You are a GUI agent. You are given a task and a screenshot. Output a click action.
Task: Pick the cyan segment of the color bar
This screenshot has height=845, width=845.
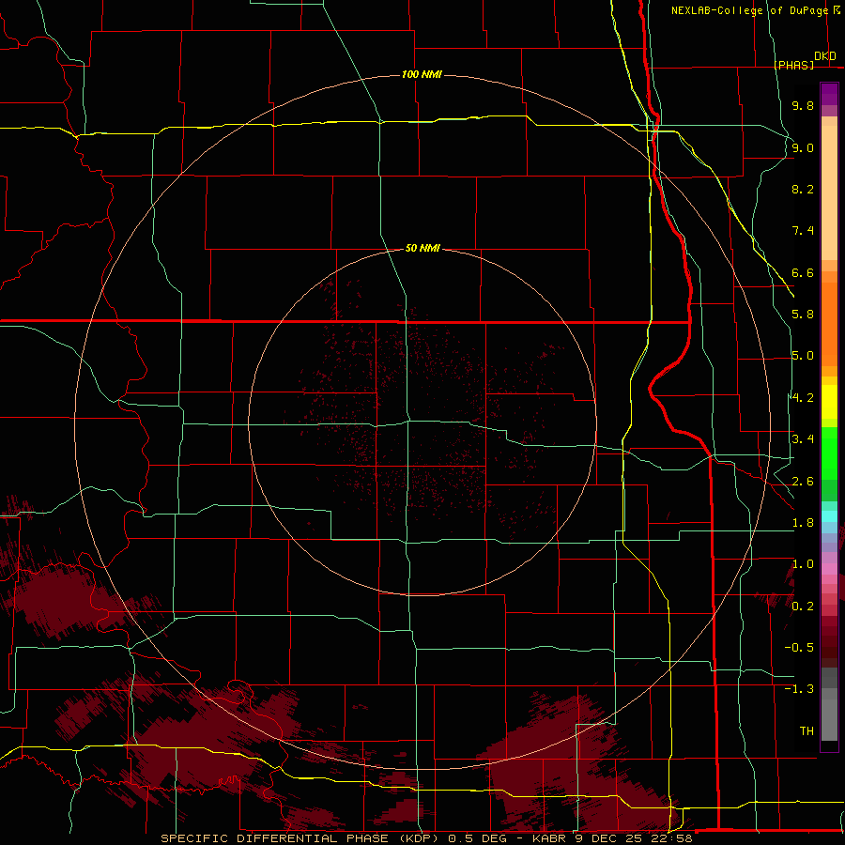(x=829, y=516)
